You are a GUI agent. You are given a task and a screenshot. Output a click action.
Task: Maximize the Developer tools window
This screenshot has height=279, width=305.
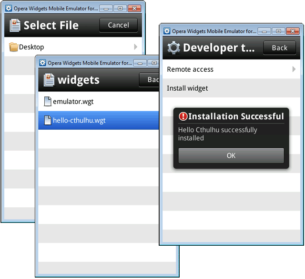coord(278,31)
